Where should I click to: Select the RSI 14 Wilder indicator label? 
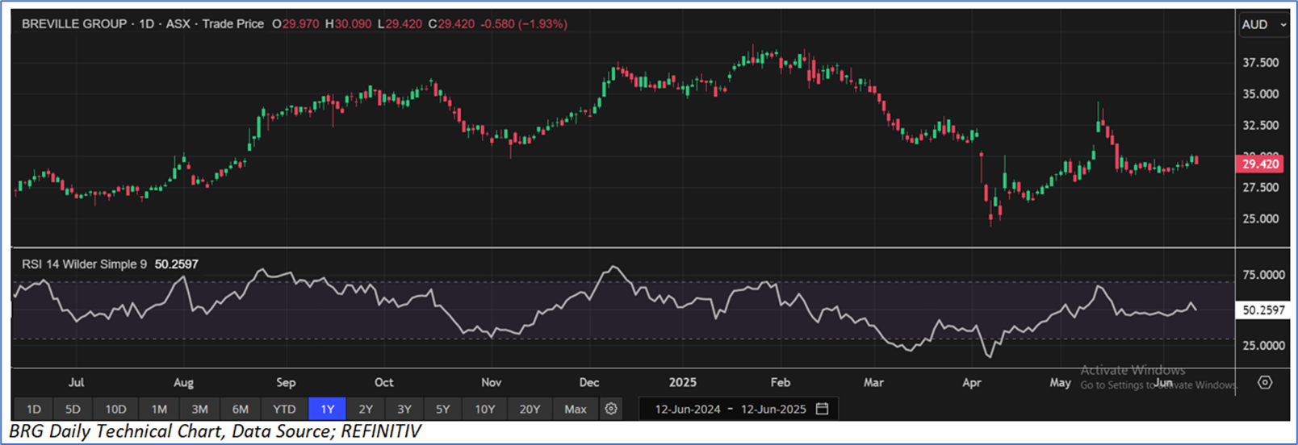[x=84, y=264]
